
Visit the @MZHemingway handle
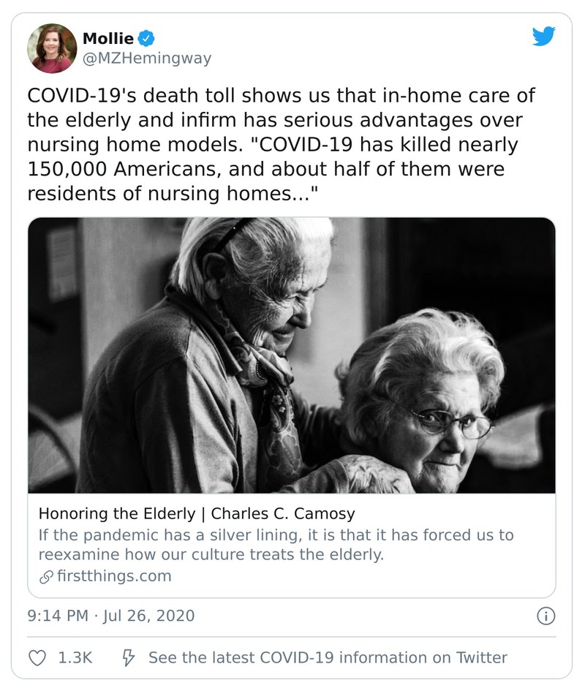(x=146, y=59)
